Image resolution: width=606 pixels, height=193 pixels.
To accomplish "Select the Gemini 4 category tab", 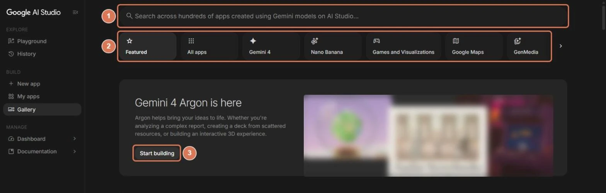I will pos(271,46).
